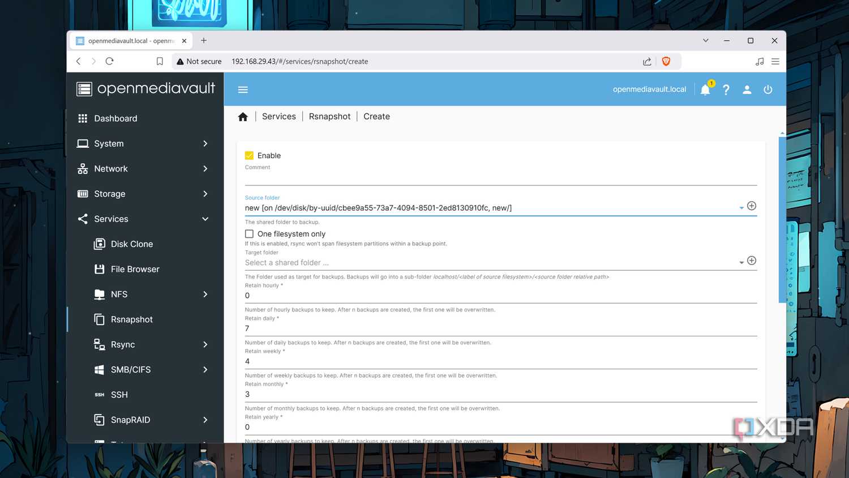
Task: Click the share icon in address bar
Action: point(647,61)
